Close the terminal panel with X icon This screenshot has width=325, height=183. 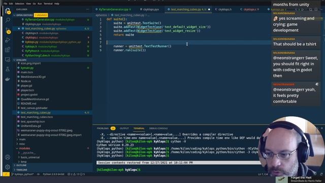click(322, 128)
